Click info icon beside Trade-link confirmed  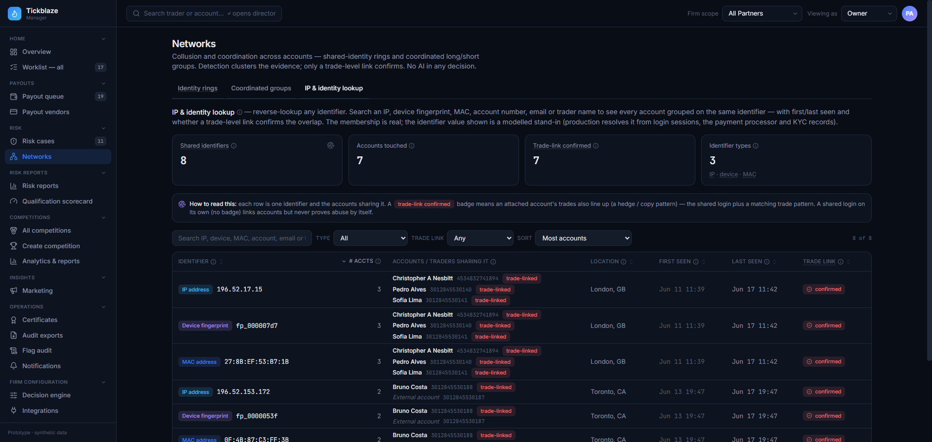[596, 146]
